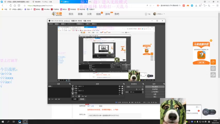Click the house icon on right sidebar
Viewport: 220px width, 124px height.
coord(213,68)
